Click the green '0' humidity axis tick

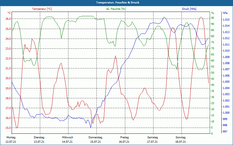coord(212,134)
